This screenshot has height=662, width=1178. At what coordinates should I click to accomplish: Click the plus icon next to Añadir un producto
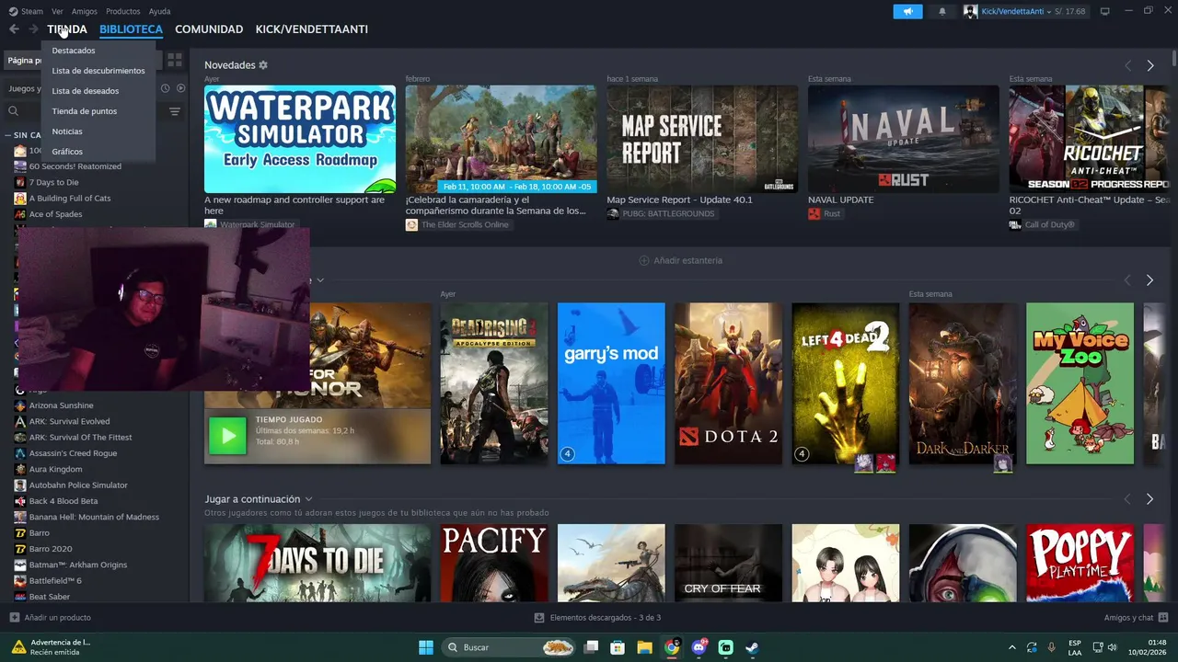[14, 617]
